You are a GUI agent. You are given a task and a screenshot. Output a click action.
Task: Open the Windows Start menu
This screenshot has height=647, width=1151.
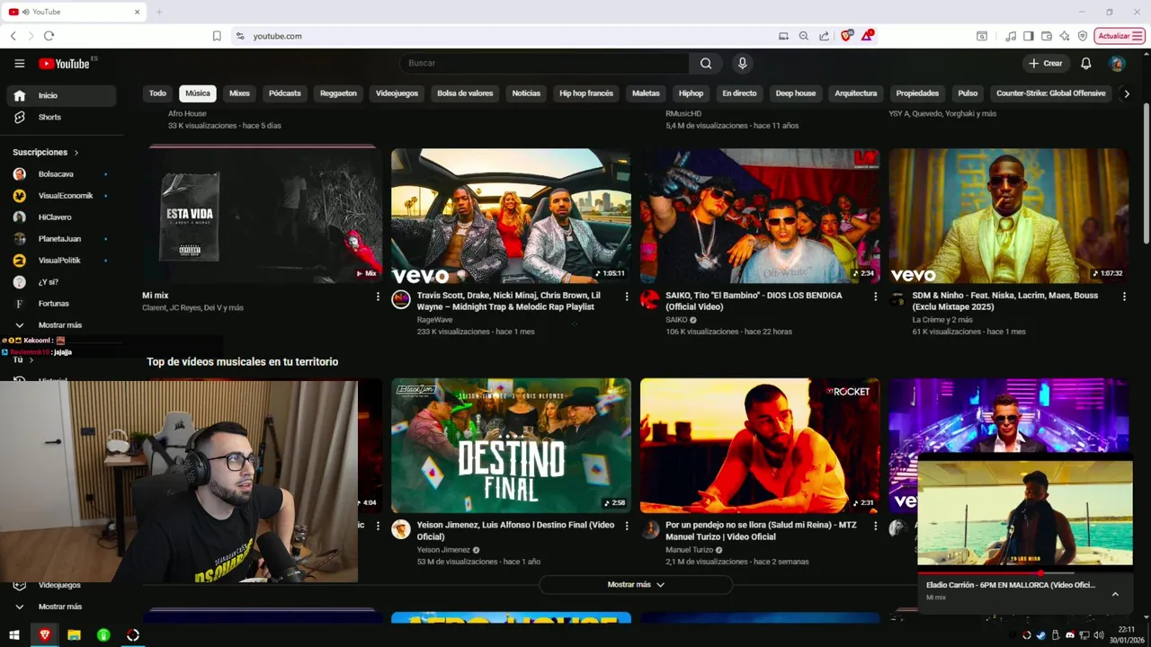(x=14, y=635)
